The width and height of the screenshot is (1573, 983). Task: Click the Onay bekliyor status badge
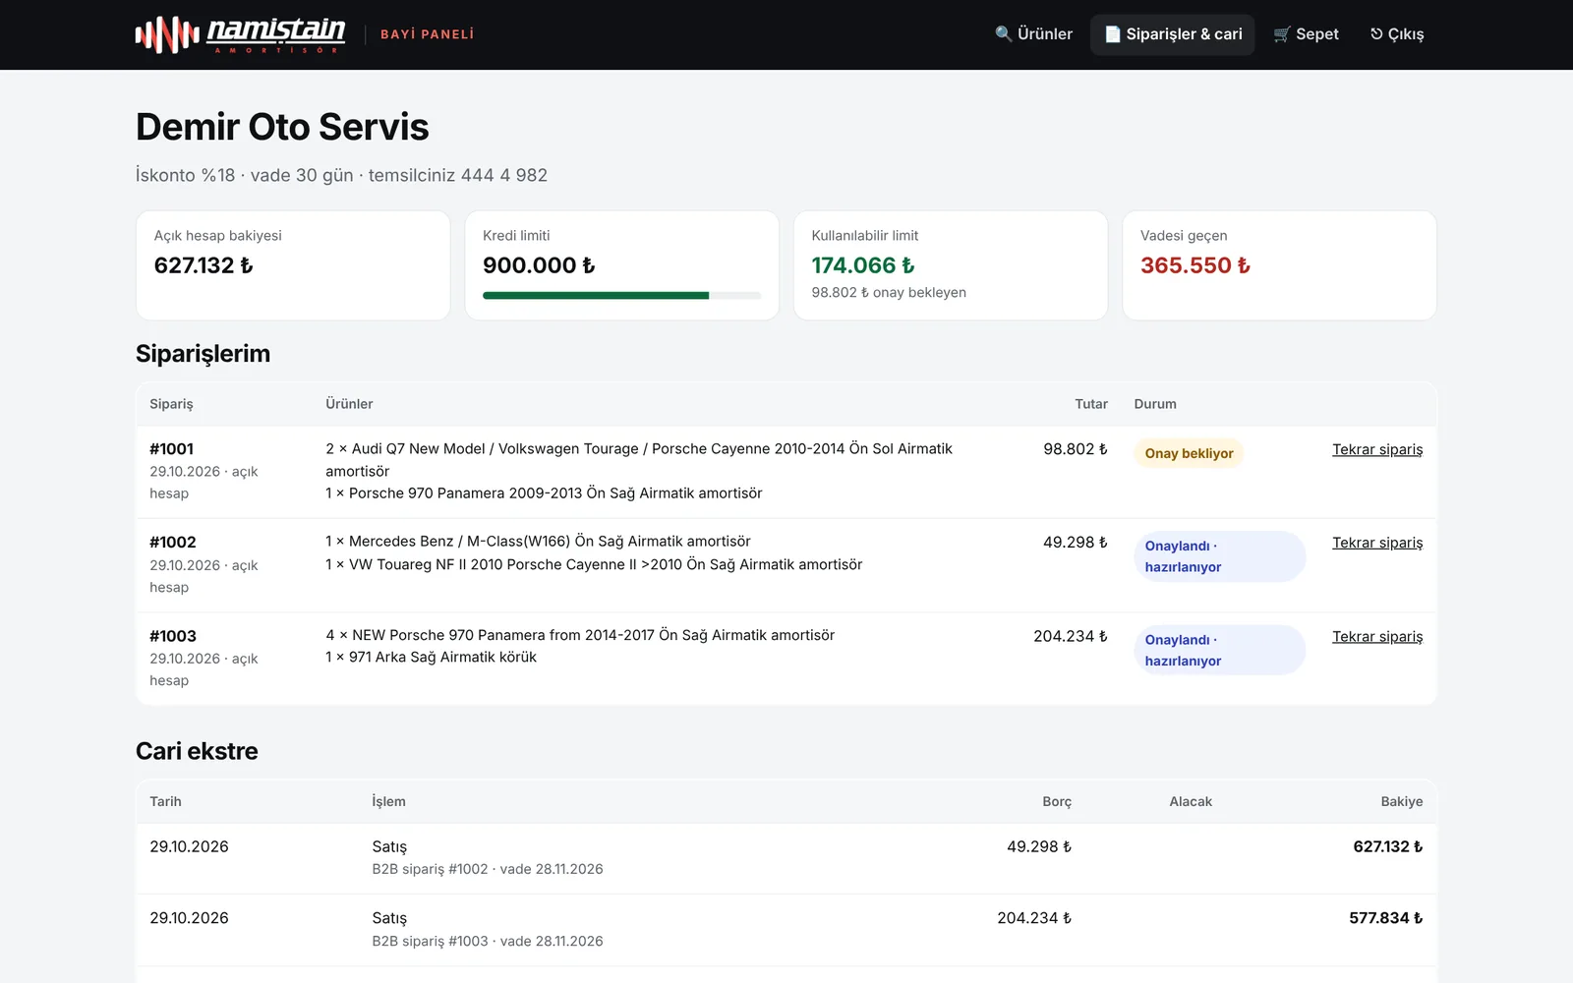coord(1189,453)
